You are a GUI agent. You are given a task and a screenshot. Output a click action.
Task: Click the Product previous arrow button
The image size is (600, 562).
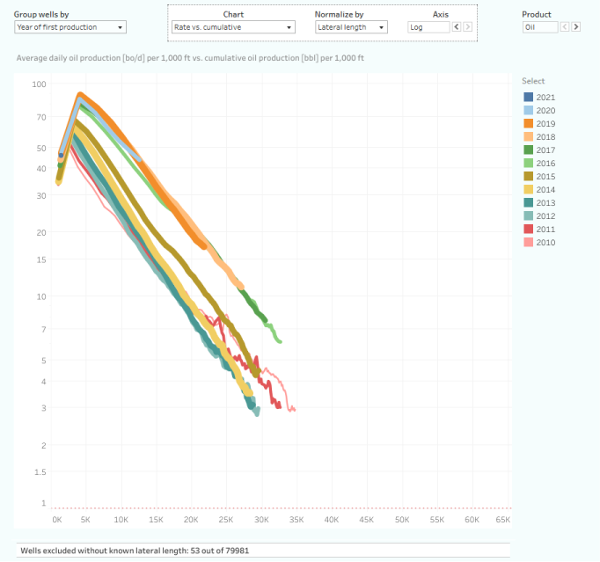pos(565,26)
